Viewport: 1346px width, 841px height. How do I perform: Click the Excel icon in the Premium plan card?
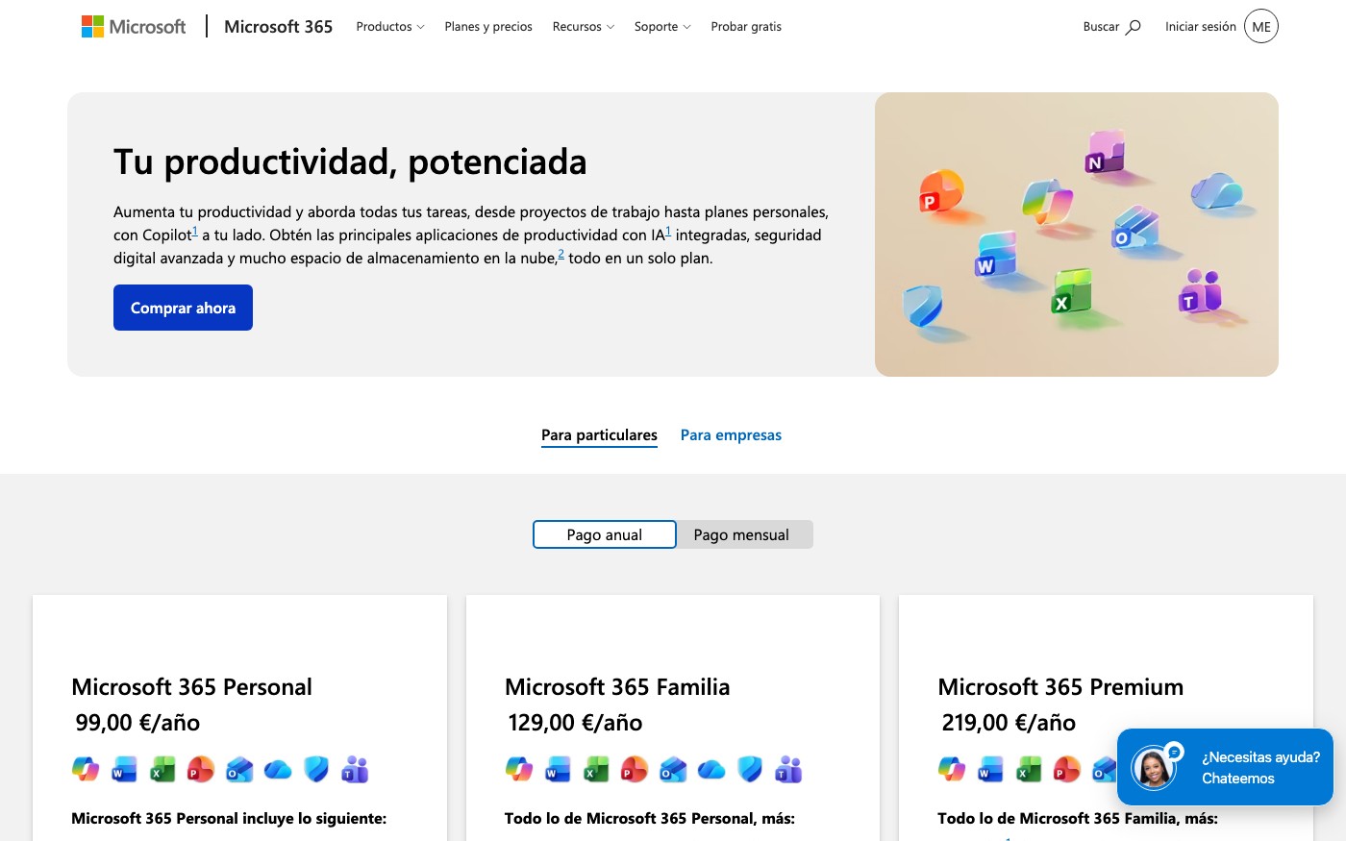[1029, 769]
